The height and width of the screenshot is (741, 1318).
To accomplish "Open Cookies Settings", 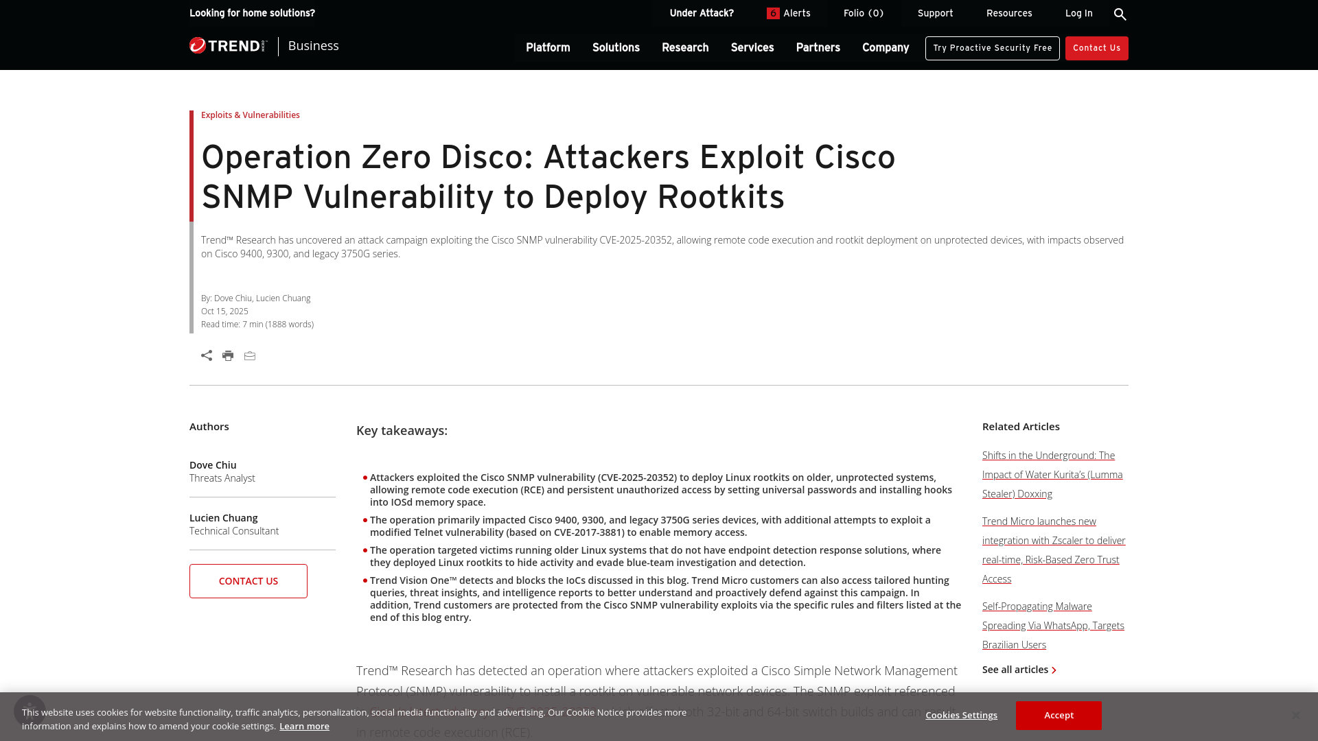I will click(961, 715).
